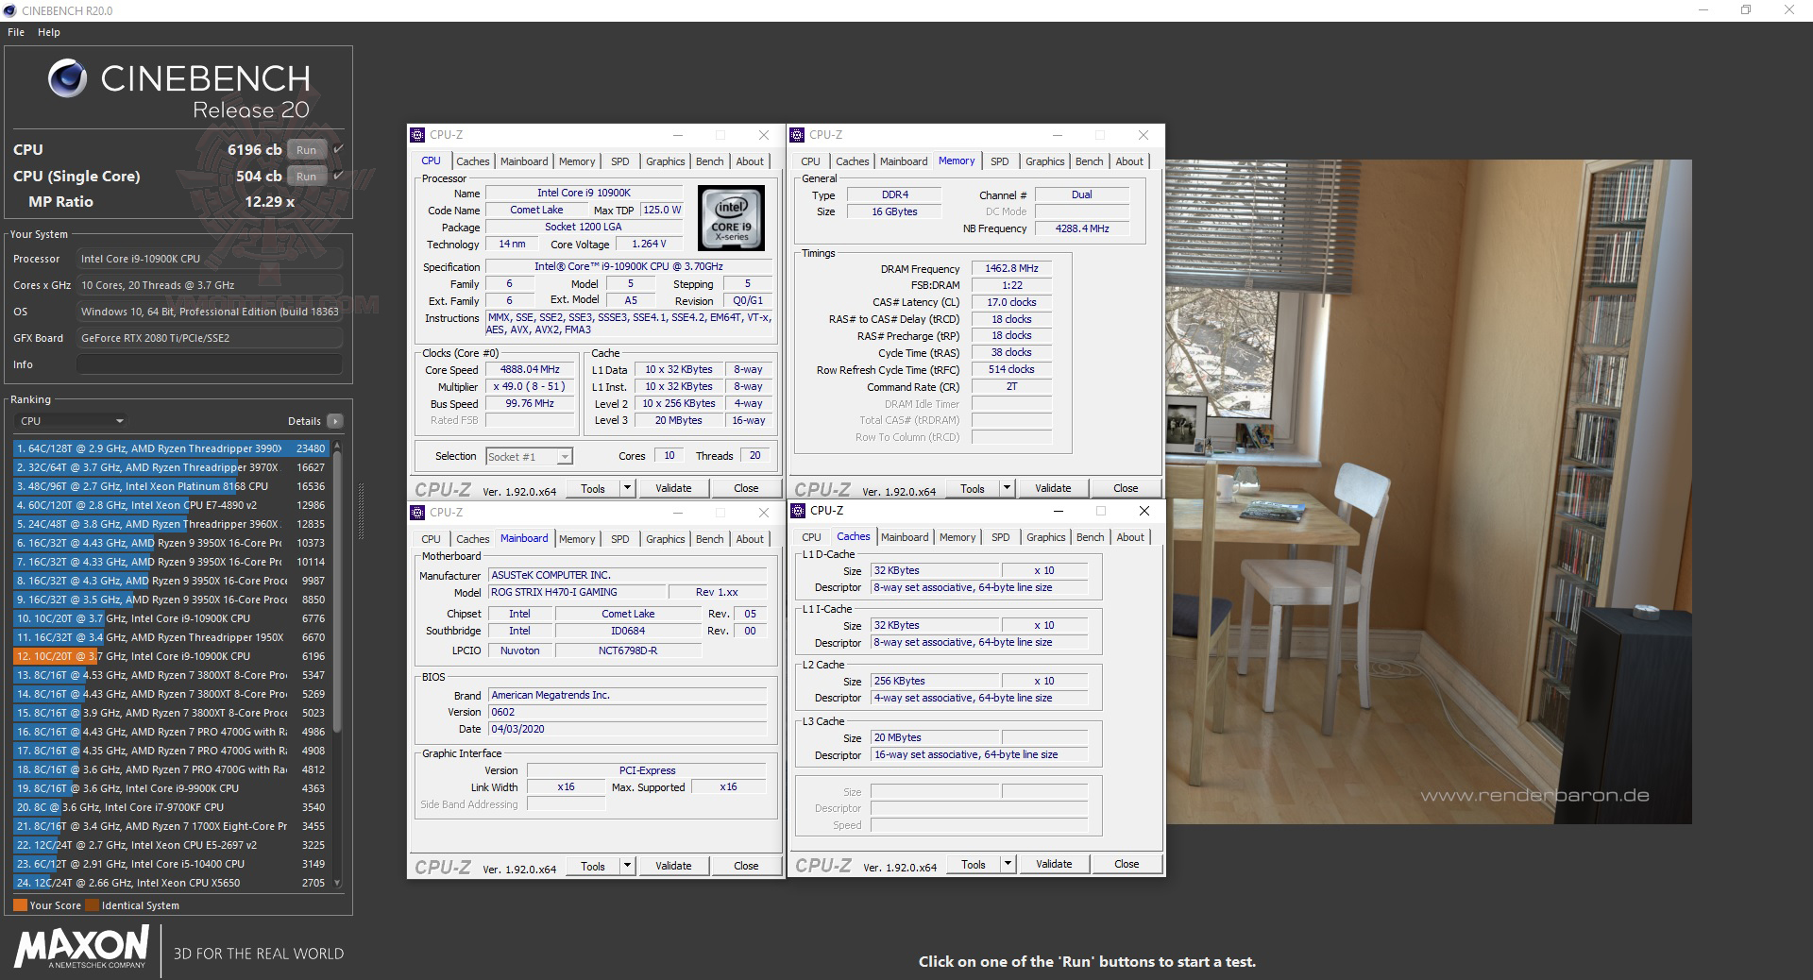Switch to the Bench tab in CPU-Z

click(x=709, y=161)
